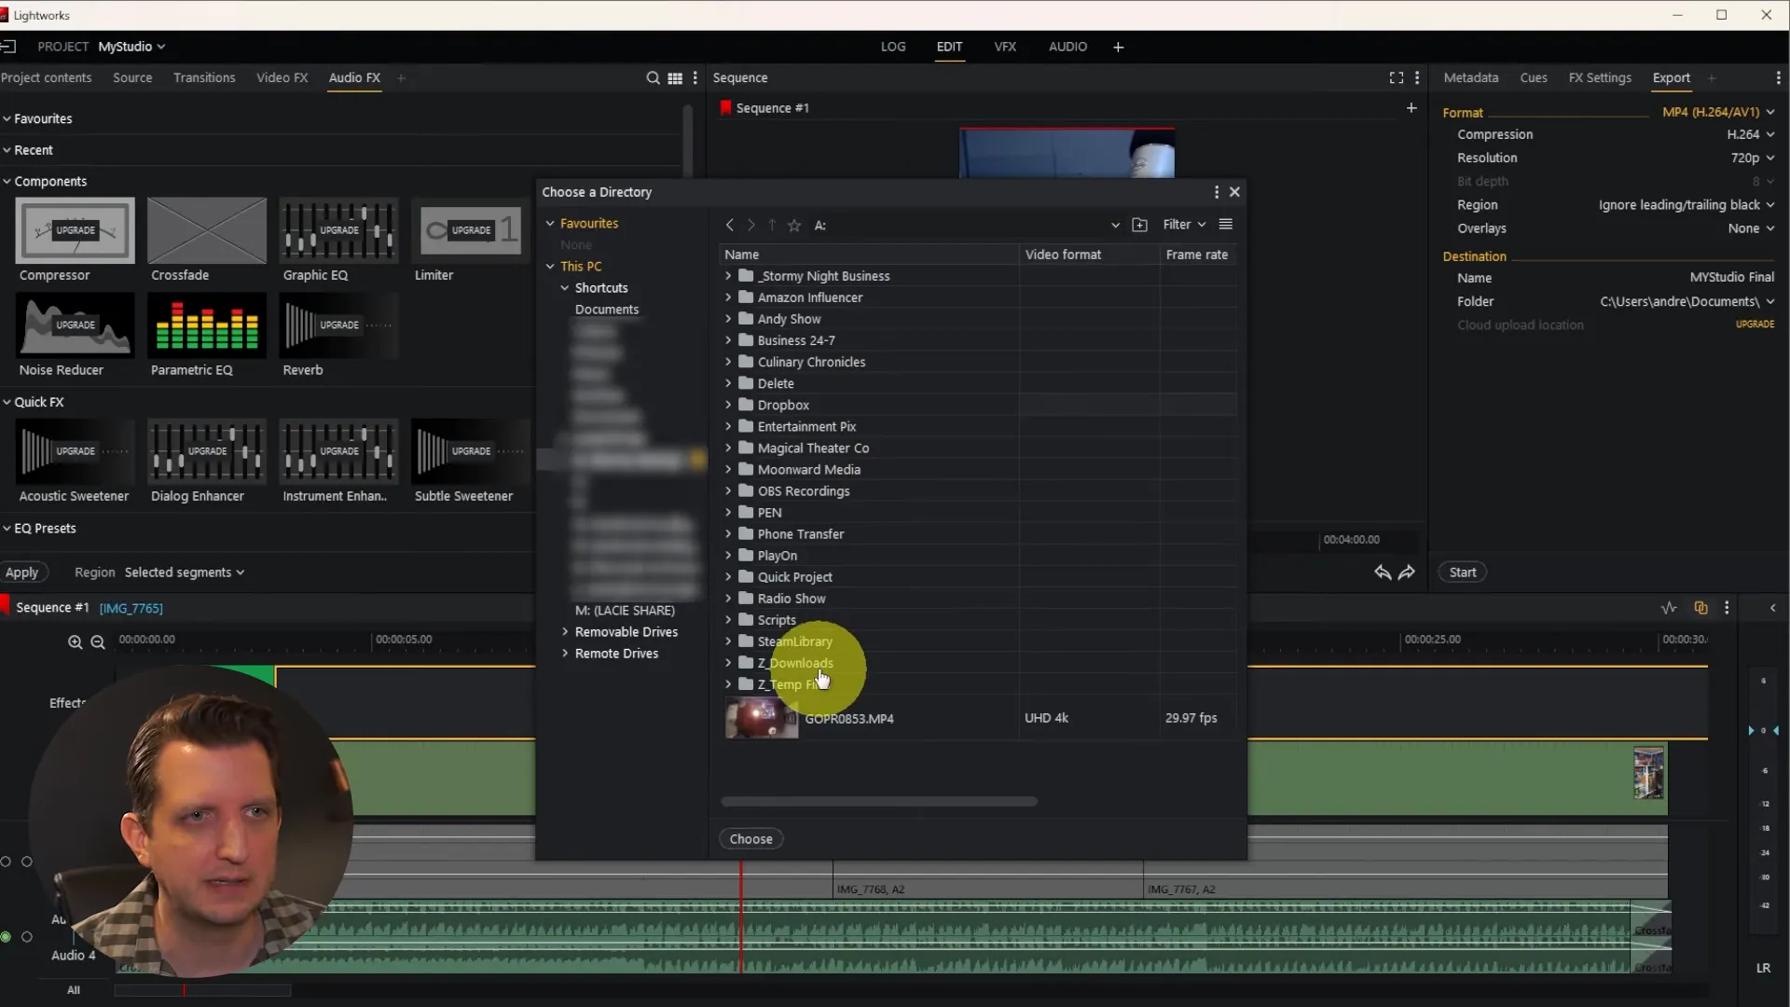Click the favourite star icon in directory toolbar
Image resolution: width=1790 pixels, height=1007 pixels.
tap(794, 226)
